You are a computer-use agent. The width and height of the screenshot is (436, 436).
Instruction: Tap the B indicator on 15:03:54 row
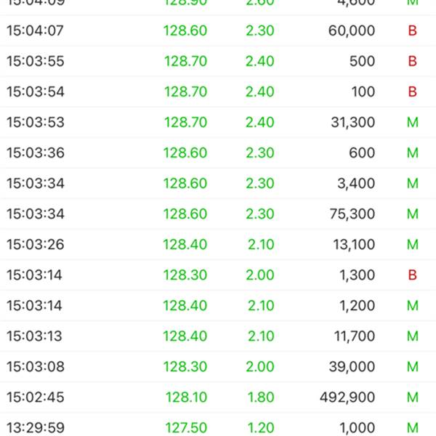point(412,92)
